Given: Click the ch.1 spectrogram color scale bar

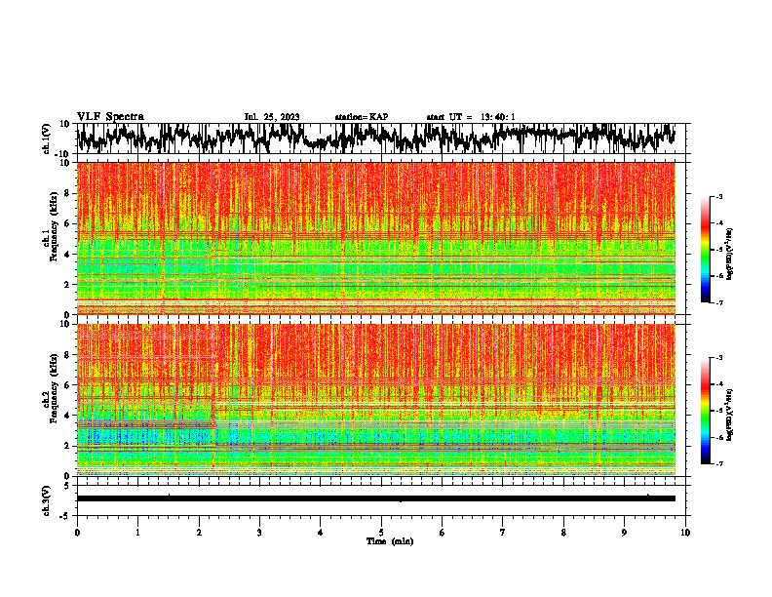Looking at the screenshot, I should pos(705,250).
